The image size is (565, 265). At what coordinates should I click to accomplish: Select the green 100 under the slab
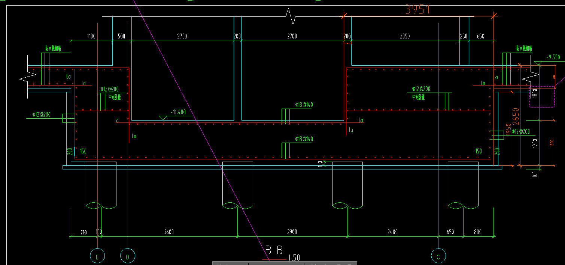click(x=320, y=163)
